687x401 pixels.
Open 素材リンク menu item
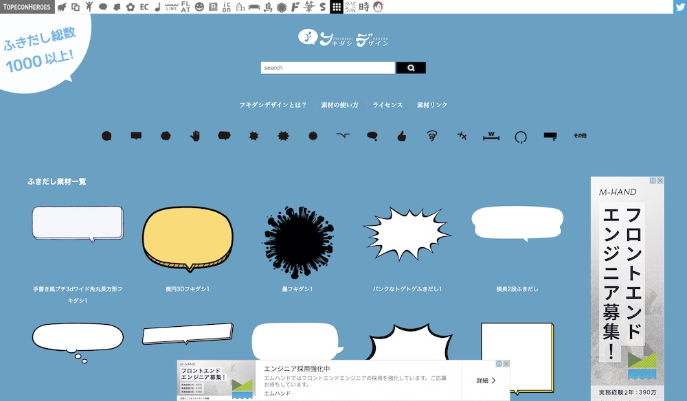(432, 105)
